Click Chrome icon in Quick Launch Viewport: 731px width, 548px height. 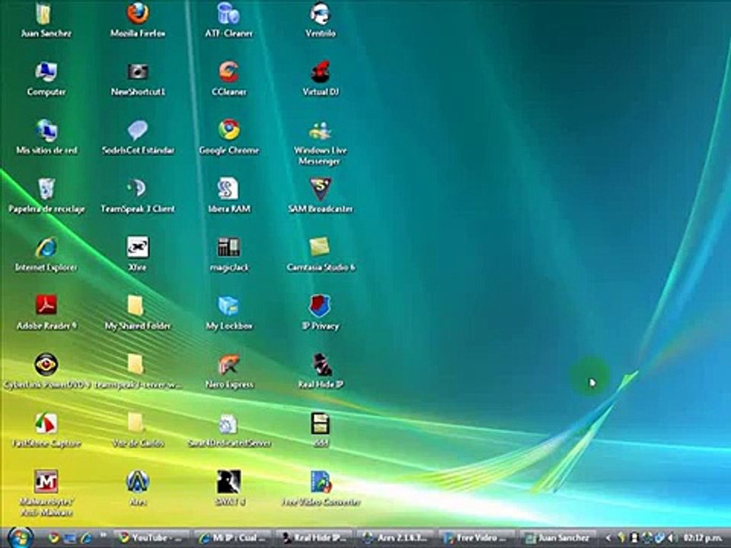[53, 538]
